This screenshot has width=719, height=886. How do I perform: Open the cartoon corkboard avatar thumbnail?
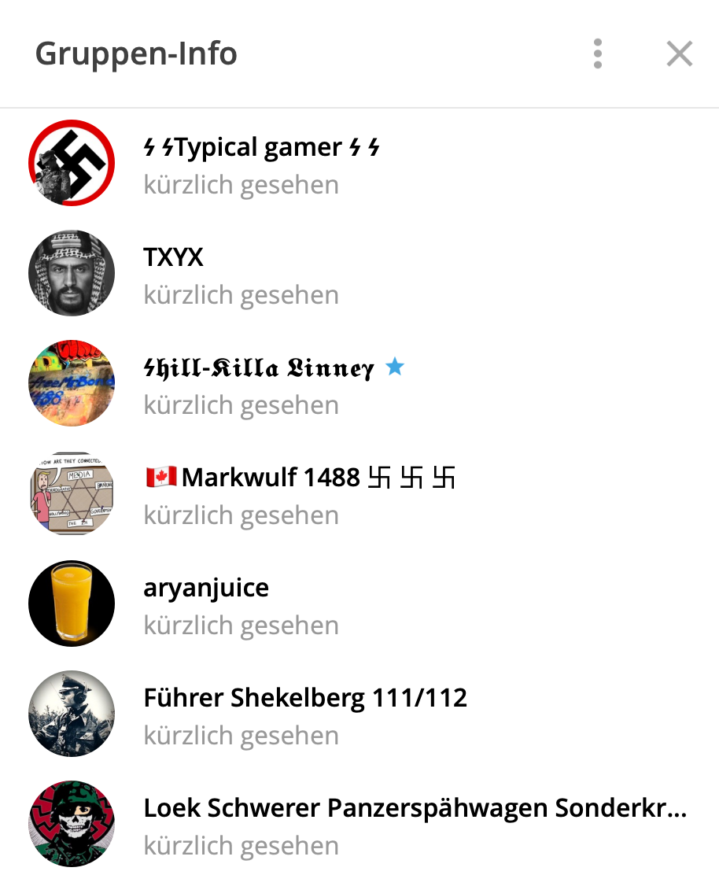click(72, 493)
